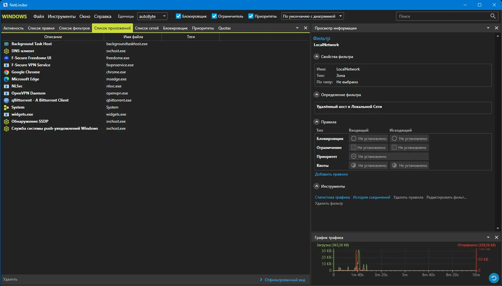Select incoming Блокировщик radio button

[354, 139]
